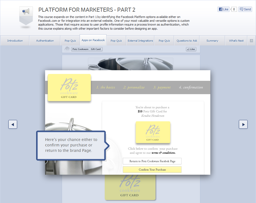Select the Apps on Facebook tab
The width and height of the screenshot is (256, 203).
(x=93, y=40)
